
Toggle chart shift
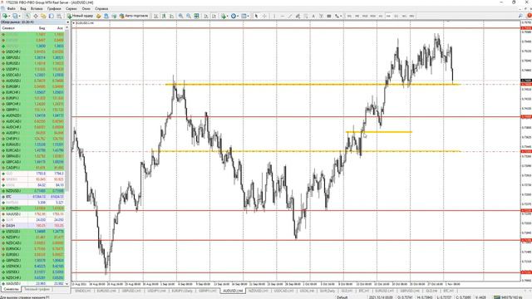click(214, 16)
